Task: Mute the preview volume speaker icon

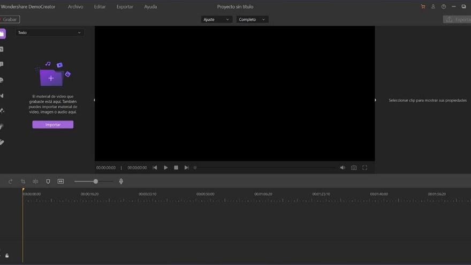Action: [x=343, y=168]
